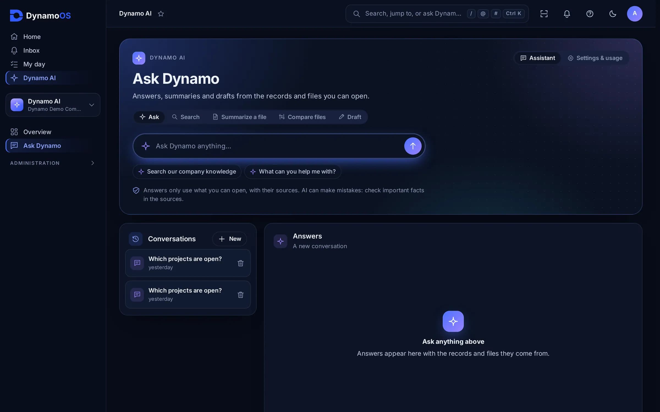Click 'What can you help me with?' suggestion
The image size is (660, 412).
pyautogui.click(x=293, y=172)
